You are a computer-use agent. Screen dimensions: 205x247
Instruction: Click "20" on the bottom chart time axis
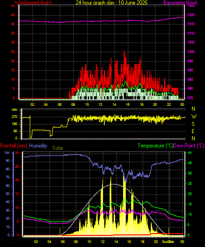(x=156, y=242)
